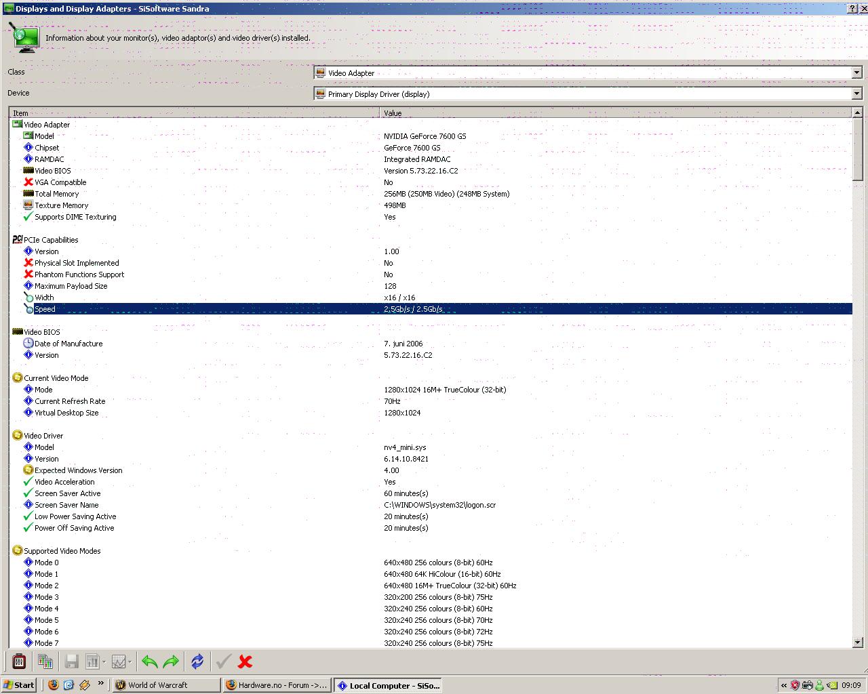
Task: Click red X beside Phantom Functions Support
Action: pos(28,274)
